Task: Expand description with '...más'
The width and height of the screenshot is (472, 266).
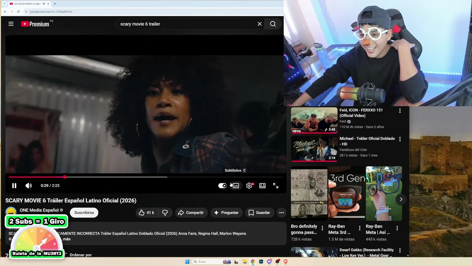Action: (x=66, y=239)
